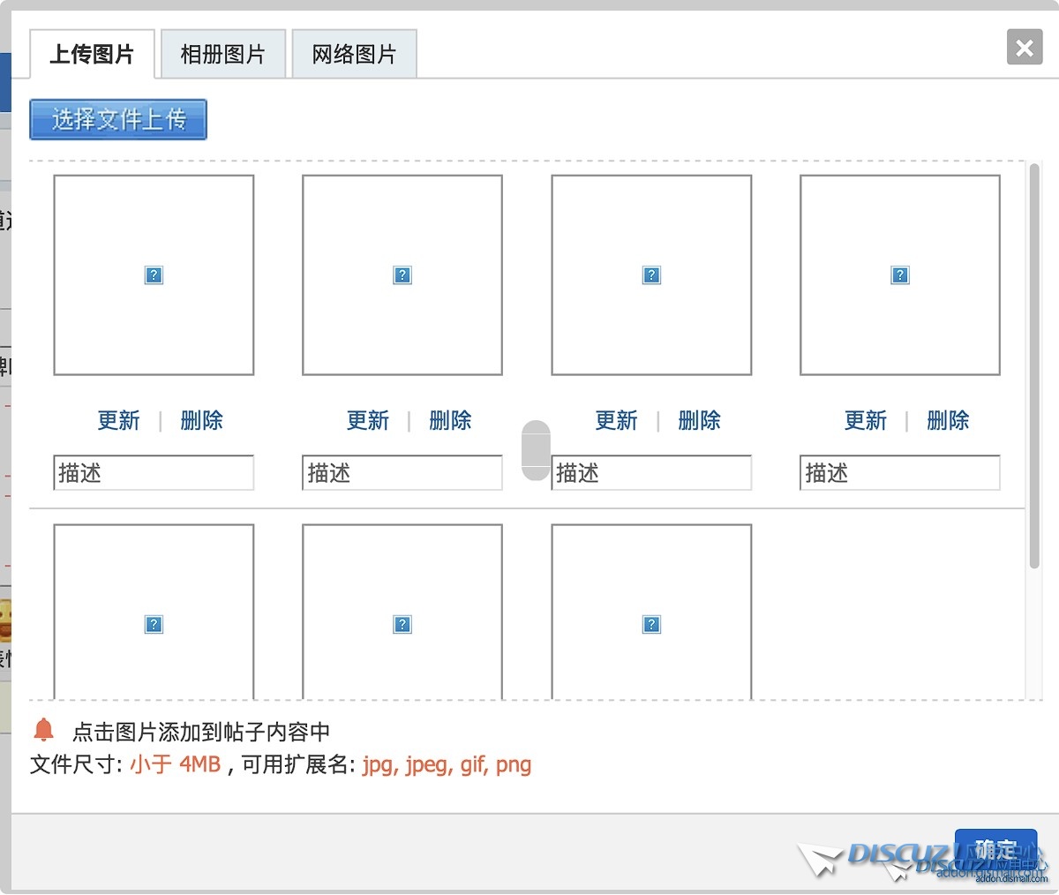Screen dimensions: 1059x895
Task: Click 更新 under the second image
Action: (x=367, y=421)
